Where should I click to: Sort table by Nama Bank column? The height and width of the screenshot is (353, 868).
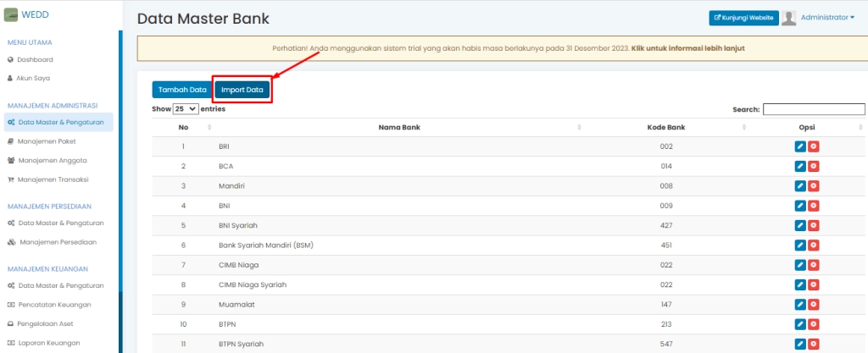click(x=399, y=127)
